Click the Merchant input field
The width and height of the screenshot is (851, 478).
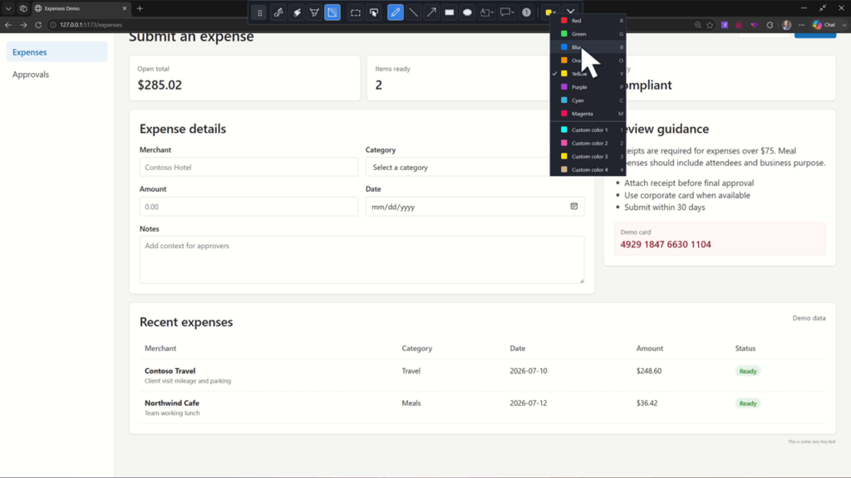tap(248, 168)
